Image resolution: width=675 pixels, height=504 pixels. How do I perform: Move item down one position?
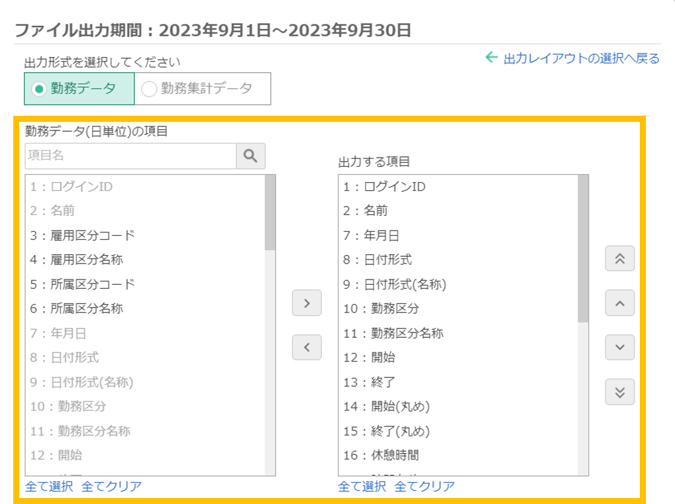click(619, 347)
